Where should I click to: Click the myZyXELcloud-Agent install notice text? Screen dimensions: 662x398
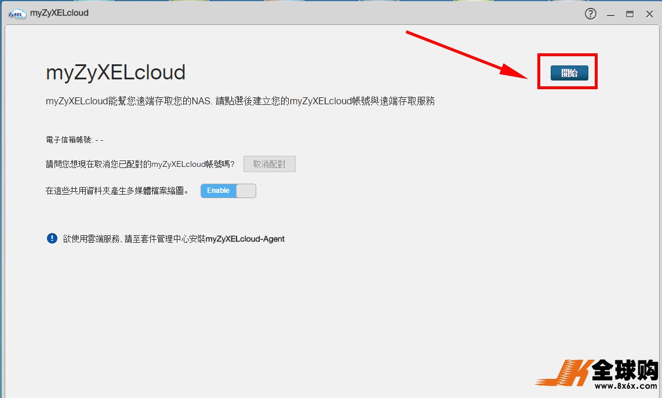(x=173, y=239)
